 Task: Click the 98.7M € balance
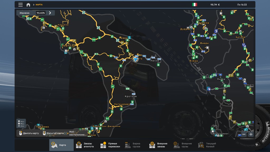(215, 5)
